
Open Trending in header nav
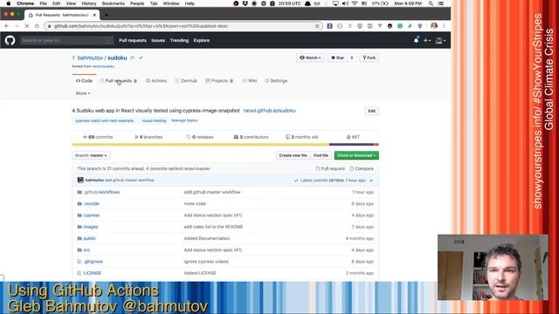pyautogui.click(x=179, y=41)
